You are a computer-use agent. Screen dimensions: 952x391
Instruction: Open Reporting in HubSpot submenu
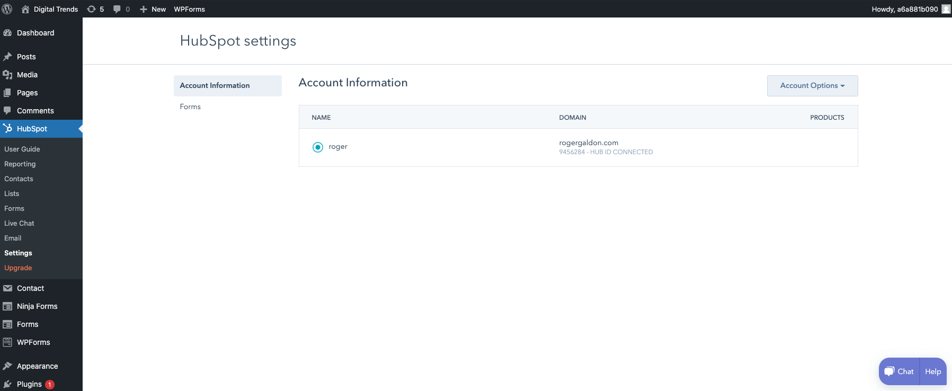[20, 164]
